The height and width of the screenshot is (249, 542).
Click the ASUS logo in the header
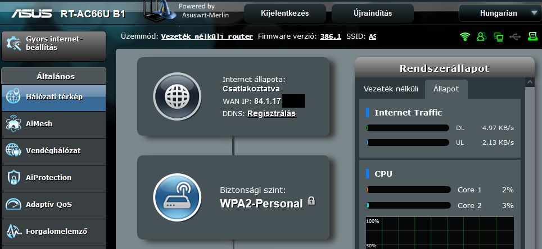31,14
